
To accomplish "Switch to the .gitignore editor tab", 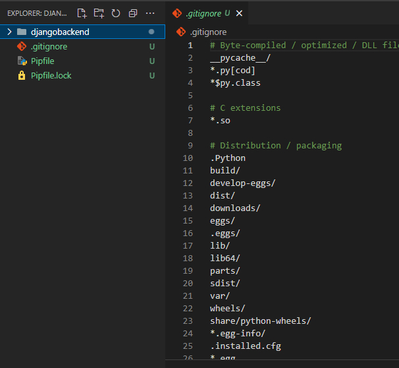I will 203,13.
